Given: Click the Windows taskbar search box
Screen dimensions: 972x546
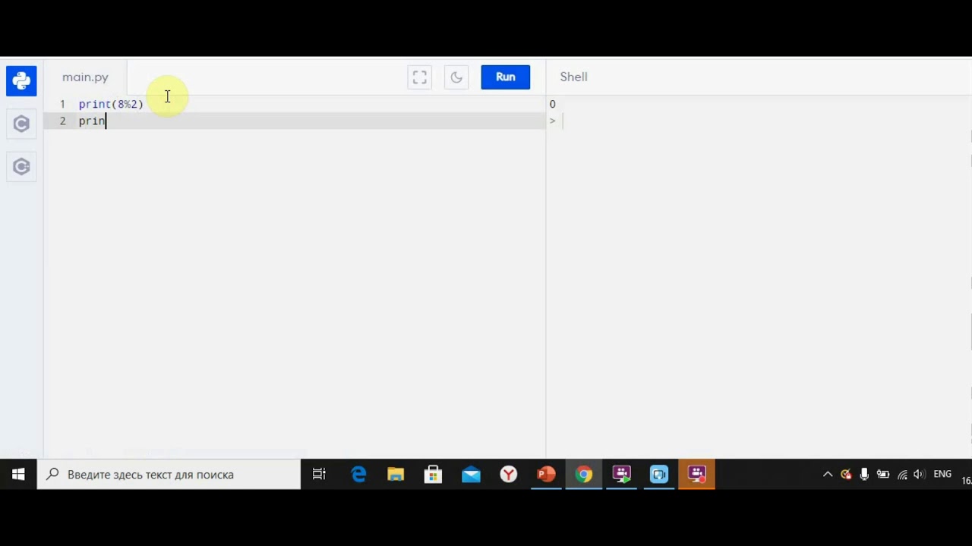Looking at the screenshot, I should [169, 475].
